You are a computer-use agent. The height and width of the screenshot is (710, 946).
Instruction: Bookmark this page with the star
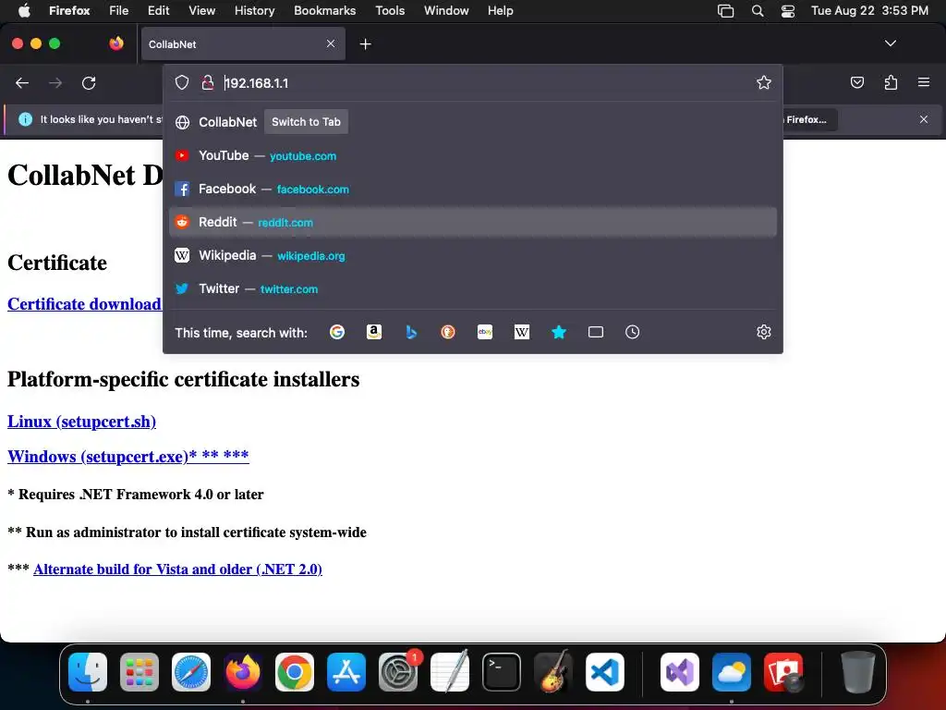764,82
